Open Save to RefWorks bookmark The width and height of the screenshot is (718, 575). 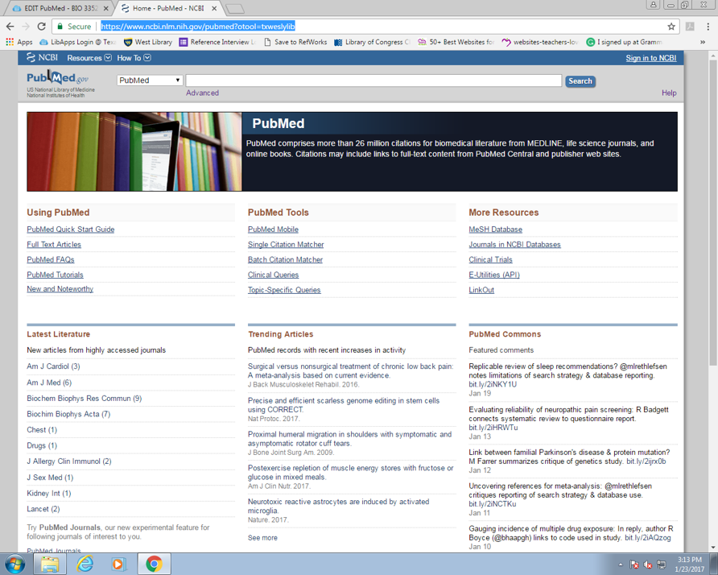point(295,42)
